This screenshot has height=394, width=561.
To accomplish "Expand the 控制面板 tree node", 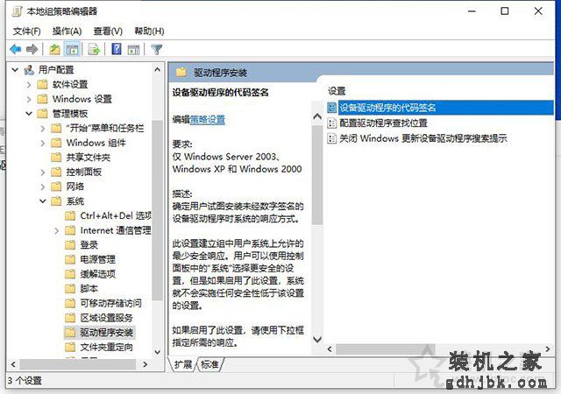I will 43,172.
